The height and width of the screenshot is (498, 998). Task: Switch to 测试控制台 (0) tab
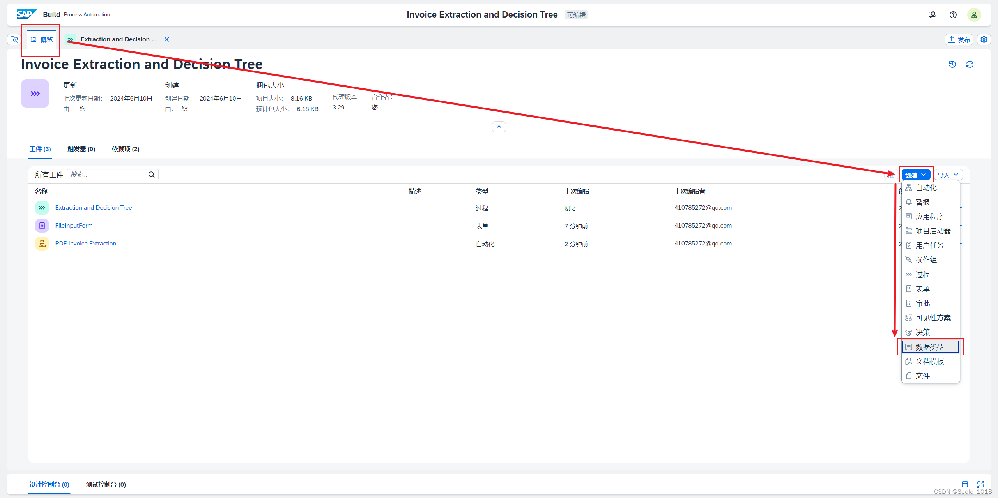tap(106, 484)
